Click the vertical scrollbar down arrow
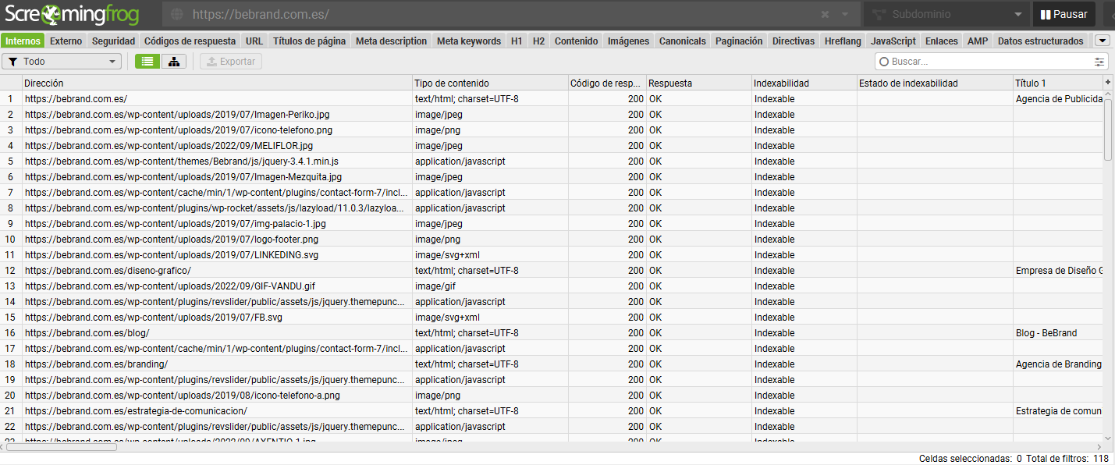Viewport: 1115px width, 465px height. tap(1108, 438)
